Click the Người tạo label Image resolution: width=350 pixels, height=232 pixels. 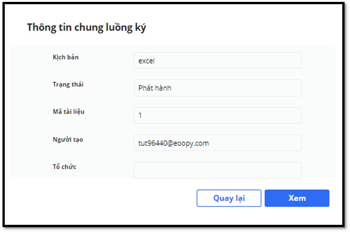[68, 140]
